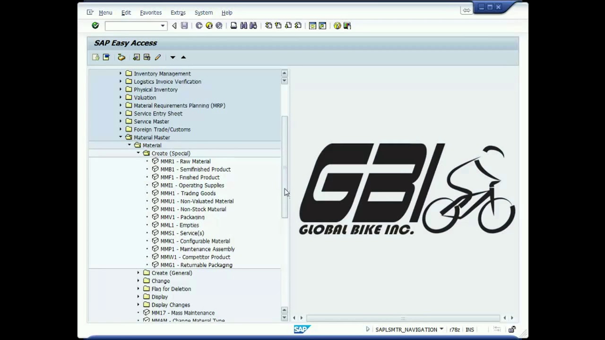
Task: Select MMV1 - Packaging row
Action: point(182,217)
